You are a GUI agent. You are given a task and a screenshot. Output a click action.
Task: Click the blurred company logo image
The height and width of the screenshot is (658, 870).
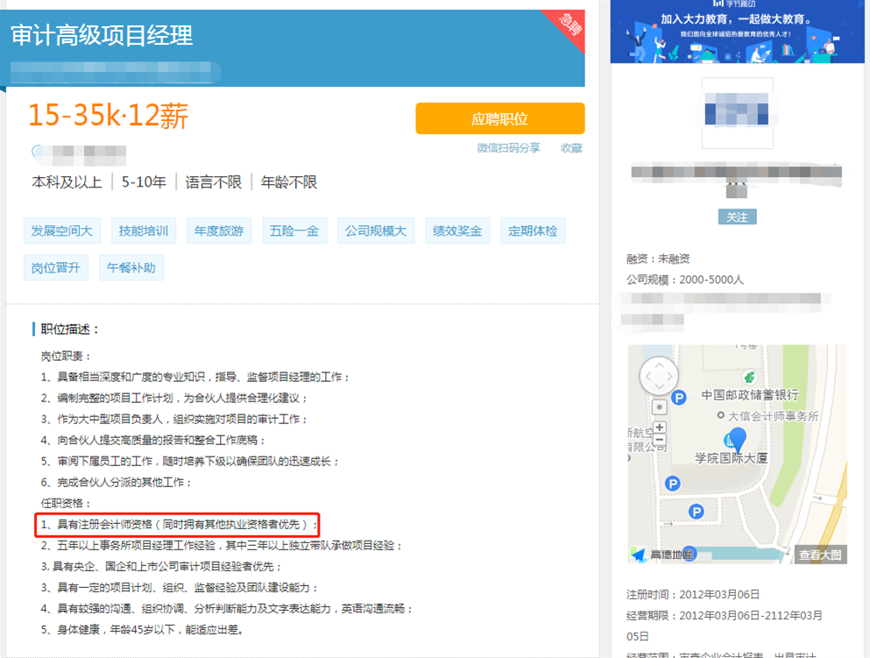737,114
